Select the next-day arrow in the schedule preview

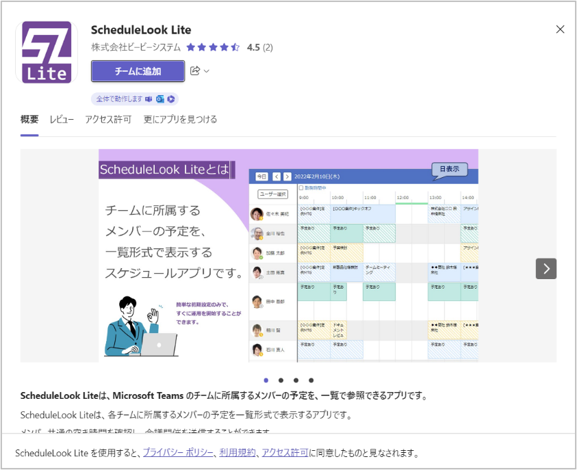click(286, 177)
